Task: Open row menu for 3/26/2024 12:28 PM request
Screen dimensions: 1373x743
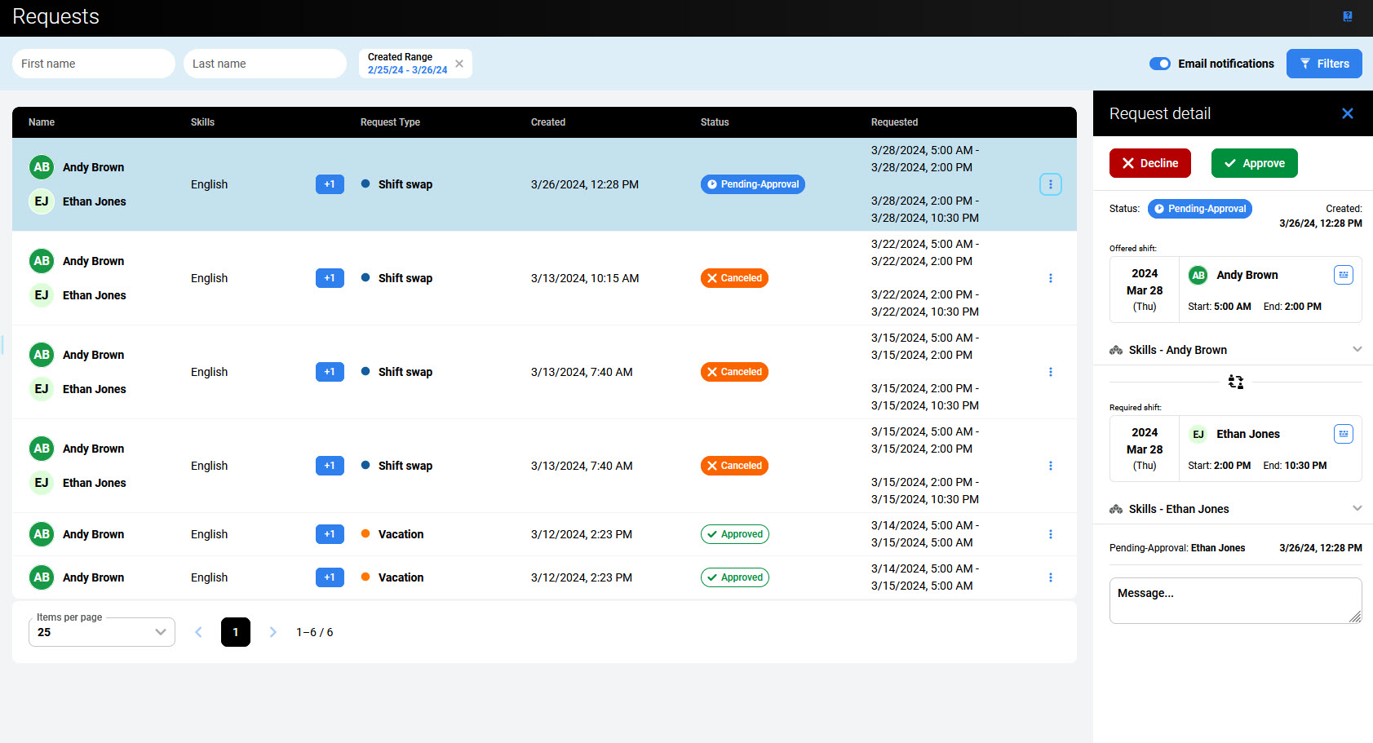Action: (x=1051, y=184)
